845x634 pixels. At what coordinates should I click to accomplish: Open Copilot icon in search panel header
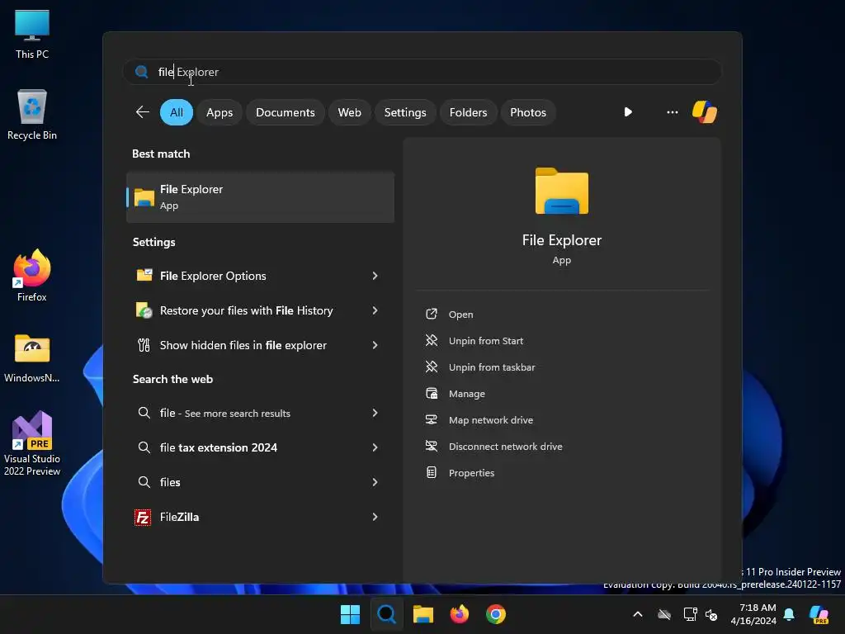pyautogui.click(x=705, y=112)
